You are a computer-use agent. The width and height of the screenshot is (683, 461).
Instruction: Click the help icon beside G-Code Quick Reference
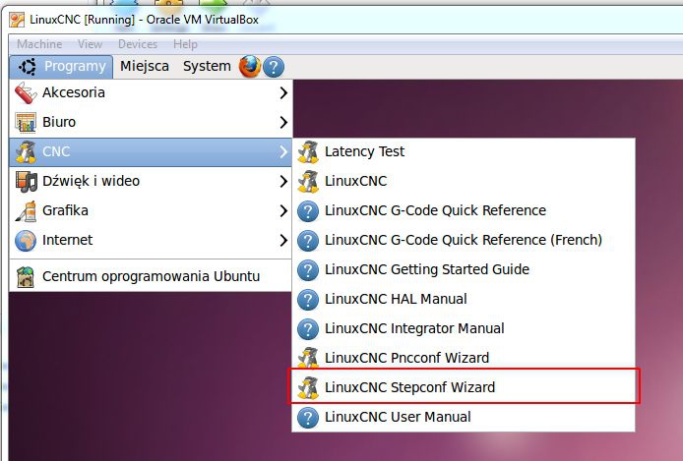coord(308,211)
